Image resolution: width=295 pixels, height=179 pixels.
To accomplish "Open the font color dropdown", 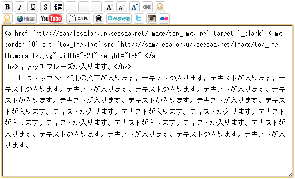I will pyautogui.click(x=135, y=7).
